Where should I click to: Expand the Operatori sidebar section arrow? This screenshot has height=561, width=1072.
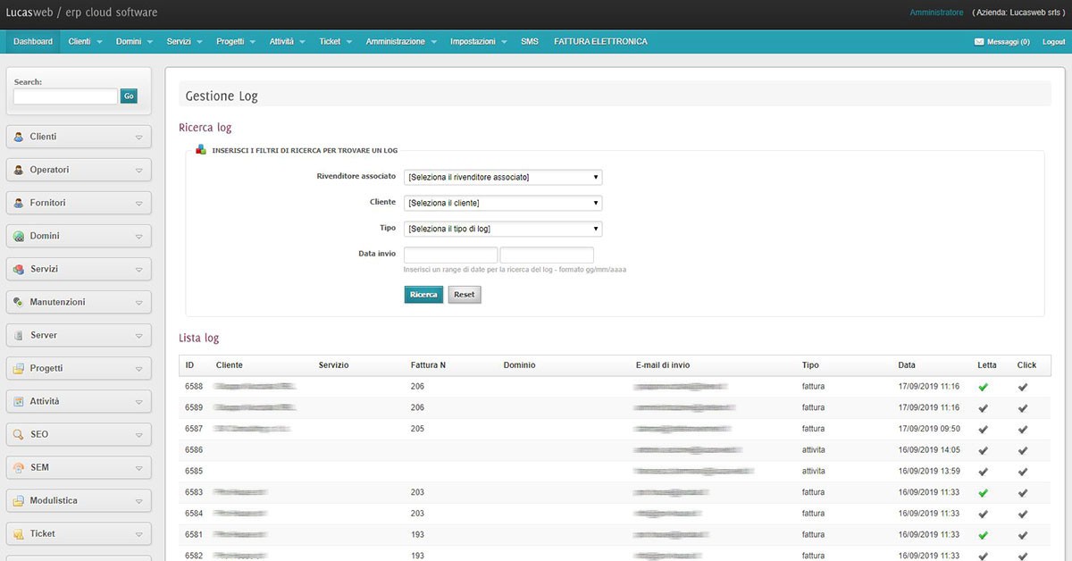(x=138, y=171)
